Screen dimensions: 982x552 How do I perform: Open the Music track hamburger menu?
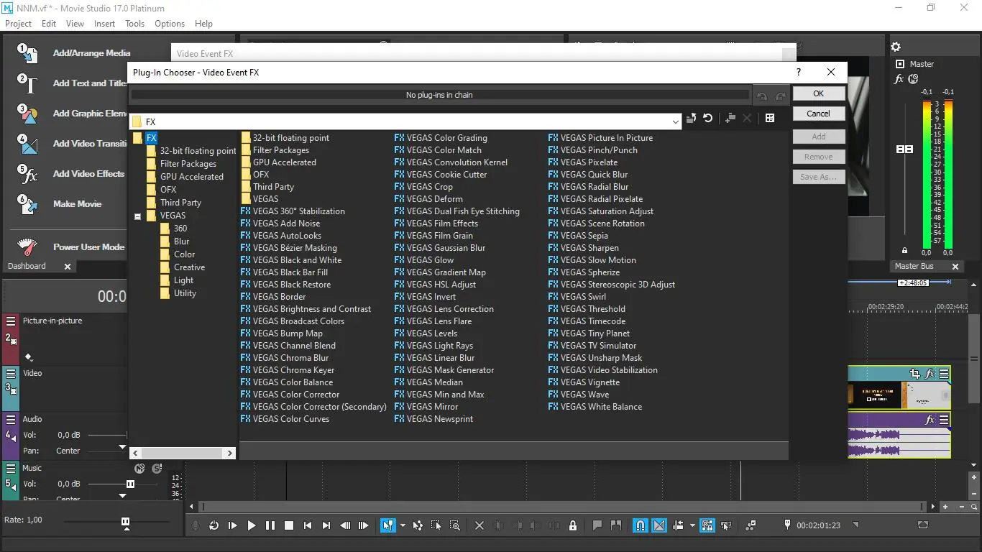tap(11, 469)
